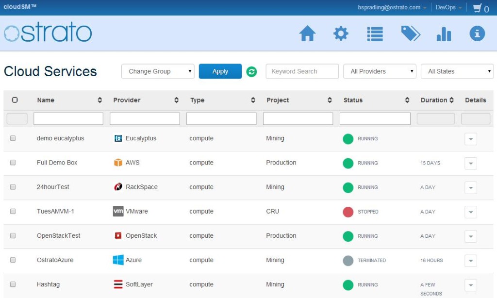Sort by Provider column arrows
Screen dimensions: 497x298
pyautogui.click(x=176, y=100)
